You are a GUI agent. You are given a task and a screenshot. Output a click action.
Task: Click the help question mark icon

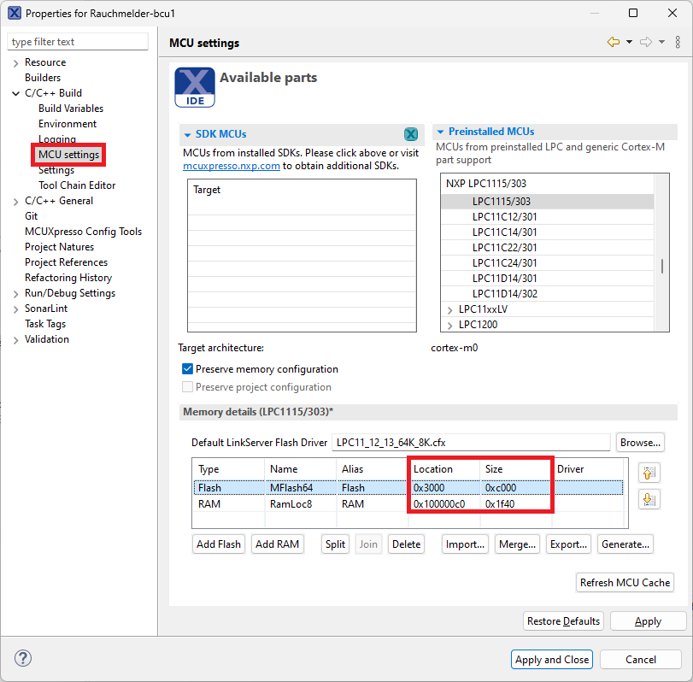tap(23, 659)
